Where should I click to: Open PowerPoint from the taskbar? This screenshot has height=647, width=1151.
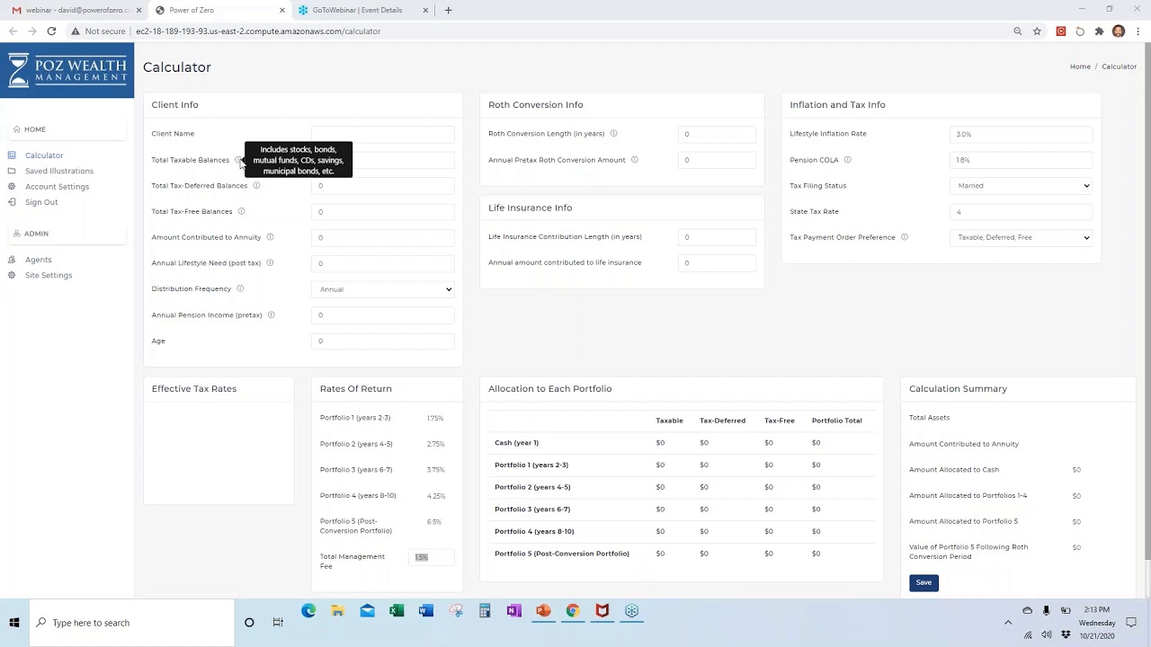[x=543, y=611]
